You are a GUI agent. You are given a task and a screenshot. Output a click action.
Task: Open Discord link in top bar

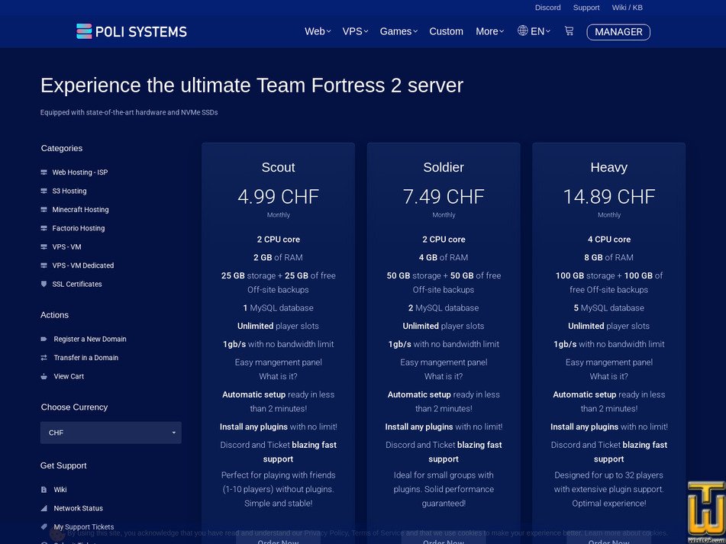click(x=547, y=8)
